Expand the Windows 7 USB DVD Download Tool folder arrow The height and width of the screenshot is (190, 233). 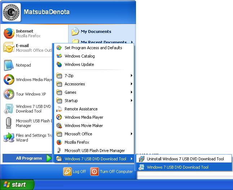click(131, 159)
